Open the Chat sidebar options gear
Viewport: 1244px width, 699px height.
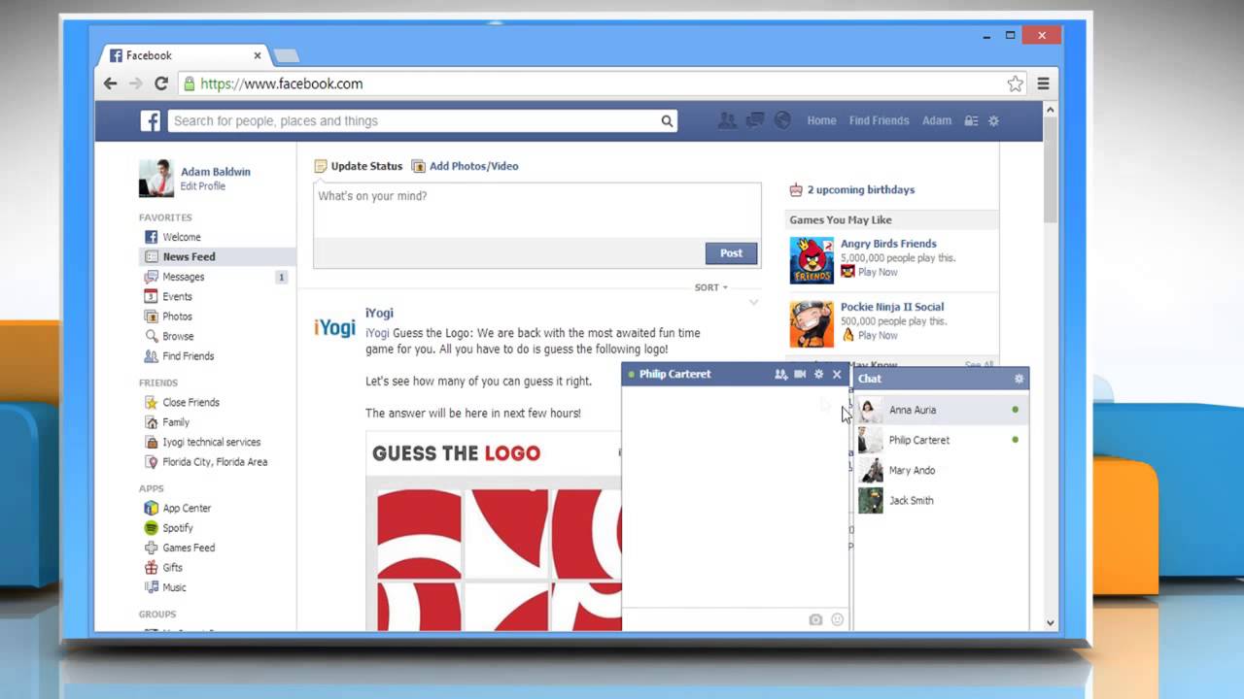(1019, 379)
